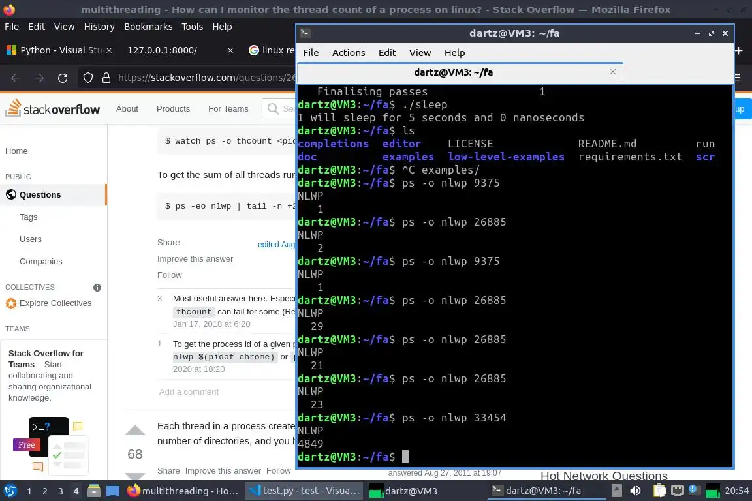Go to Home in Stack Overflow sidebar
This screenshot has height=501, width=752.
point(16,151)
